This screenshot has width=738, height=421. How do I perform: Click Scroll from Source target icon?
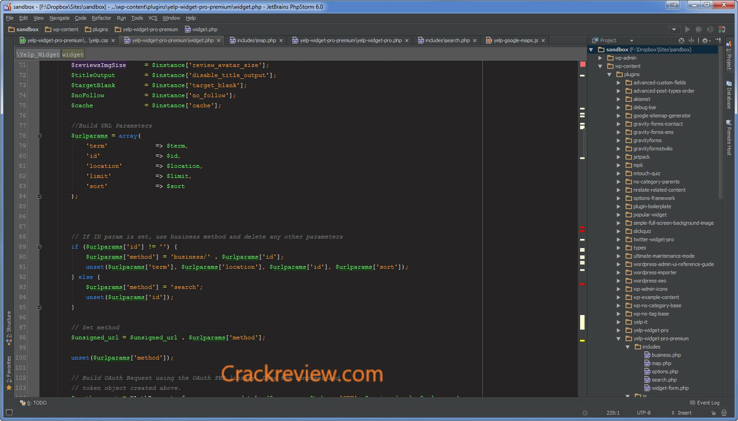coord(682,40)
